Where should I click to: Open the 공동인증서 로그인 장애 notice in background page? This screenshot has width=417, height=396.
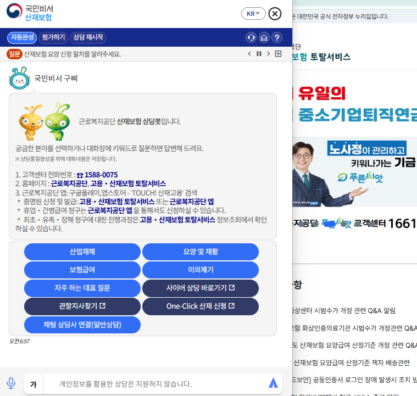point(355,380)
